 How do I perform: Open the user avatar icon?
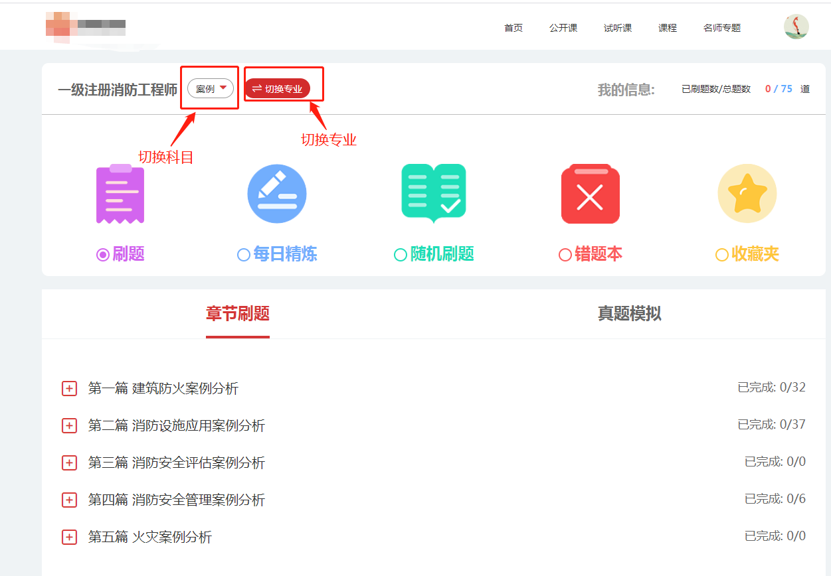point(795,27)
